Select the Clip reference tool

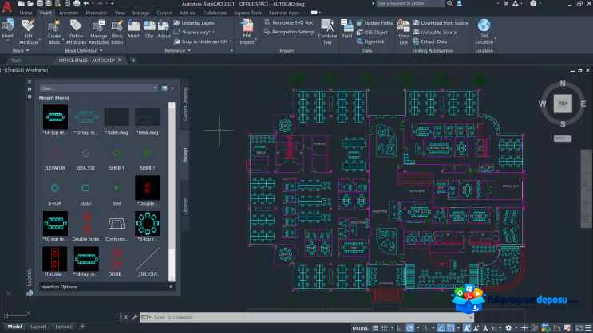[x=149, y=29]
